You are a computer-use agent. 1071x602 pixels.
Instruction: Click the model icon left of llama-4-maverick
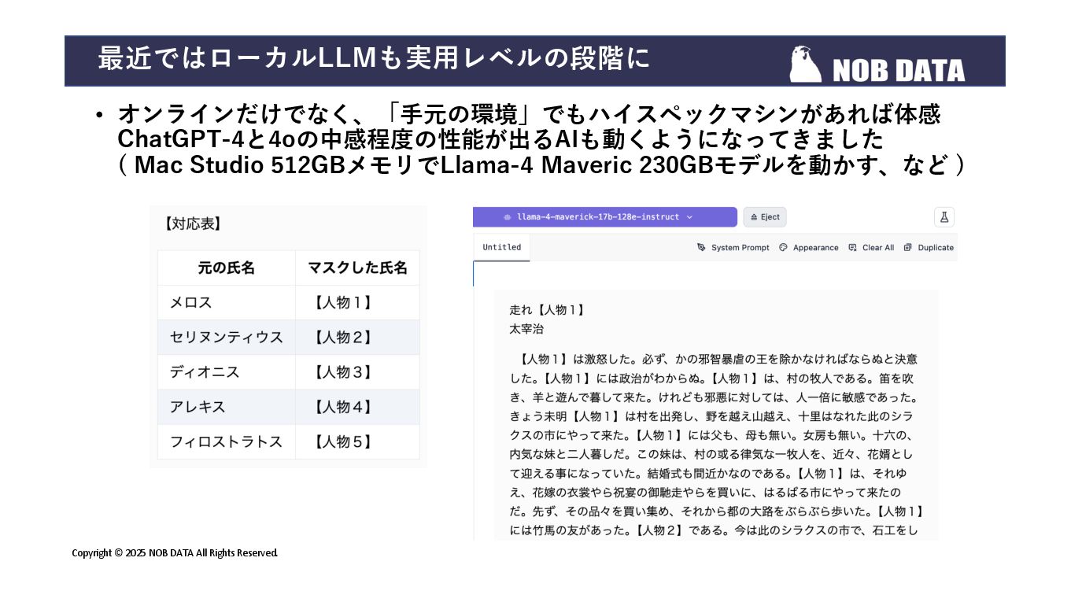[507, 217]
